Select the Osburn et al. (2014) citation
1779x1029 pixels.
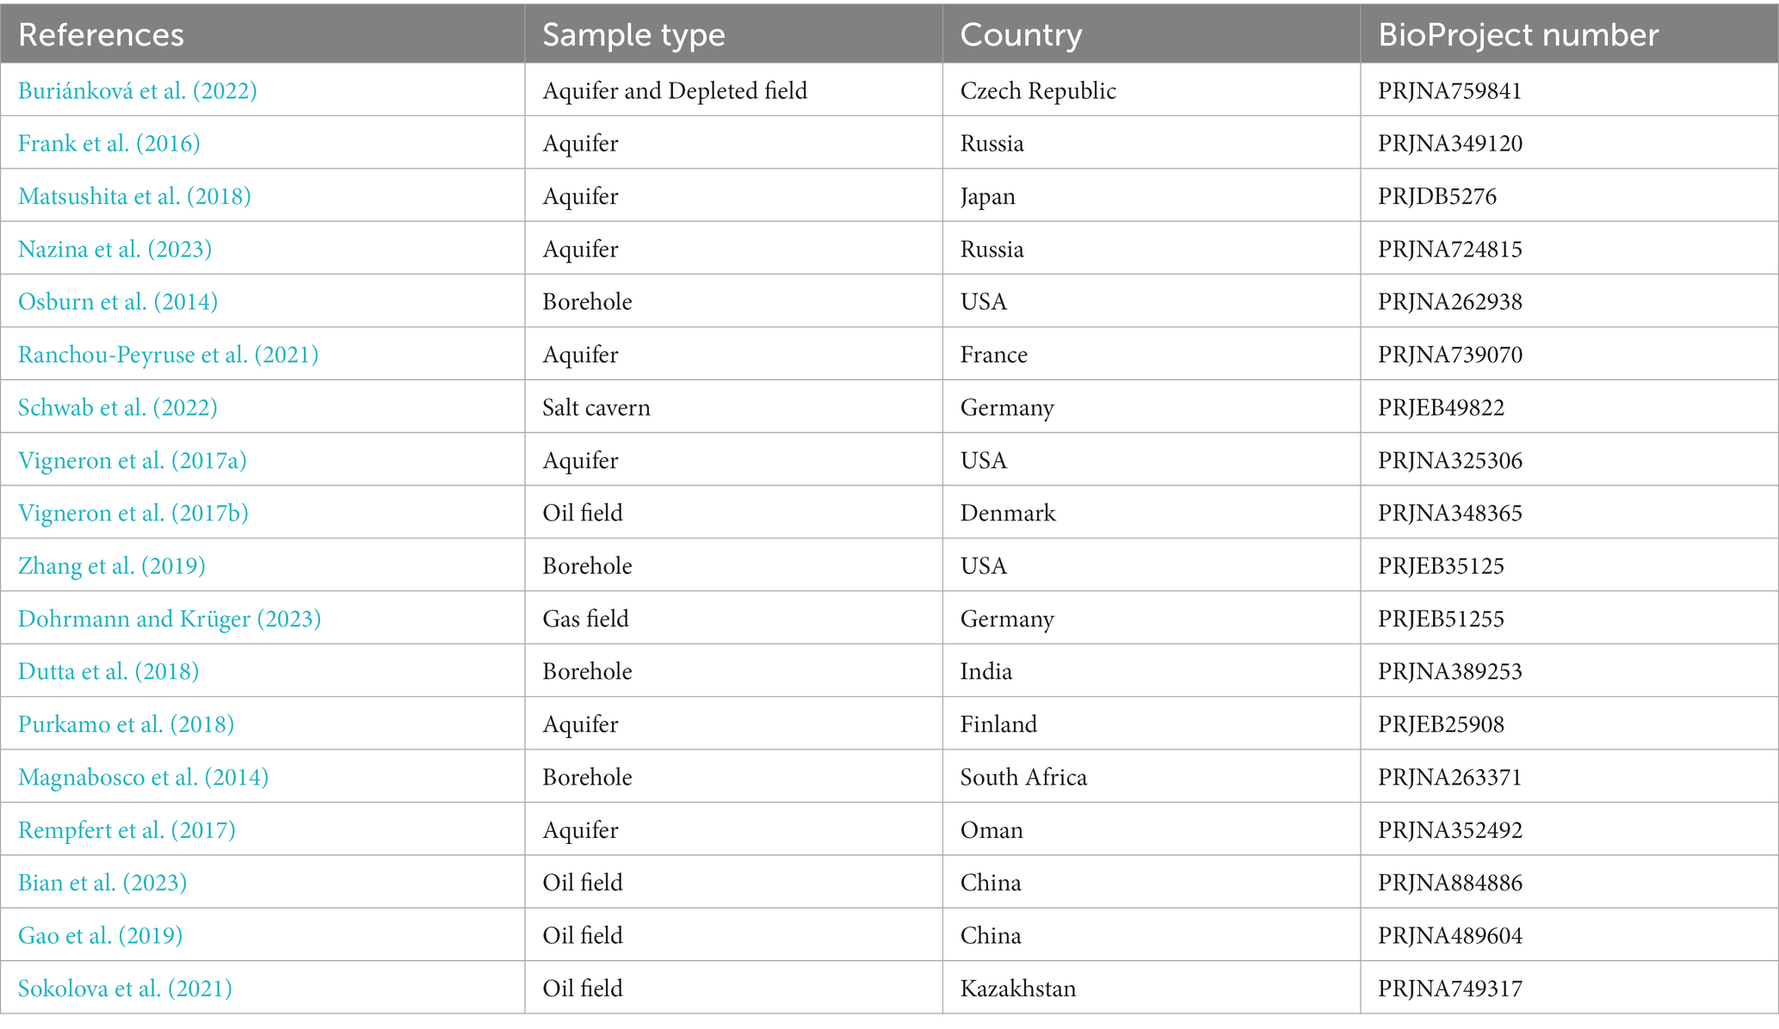coord(118,302)
